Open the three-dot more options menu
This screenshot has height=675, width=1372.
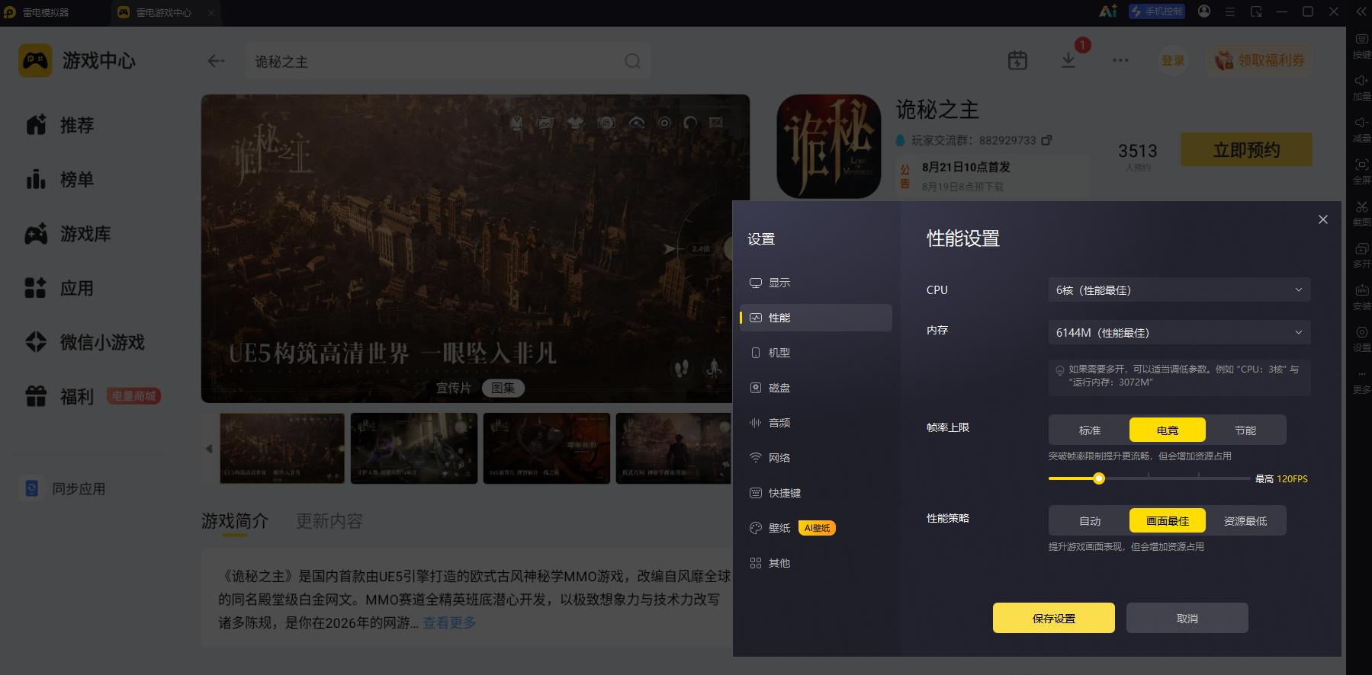pyautogui.click(x=1120, y=60)
